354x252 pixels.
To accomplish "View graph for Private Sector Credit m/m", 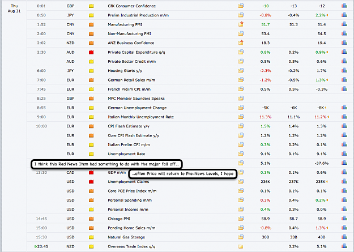I will pos(344,61).
